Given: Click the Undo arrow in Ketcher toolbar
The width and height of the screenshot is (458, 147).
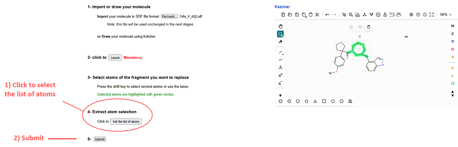Looking at the screenshot, I should [x=327, y=15].
